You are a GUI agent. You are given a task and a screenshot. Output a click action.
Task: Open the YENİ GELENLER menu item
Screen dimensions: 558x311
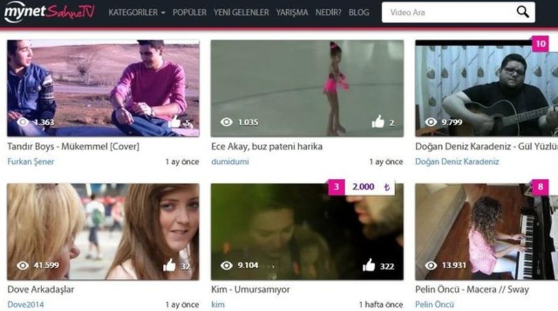point(241,12)
